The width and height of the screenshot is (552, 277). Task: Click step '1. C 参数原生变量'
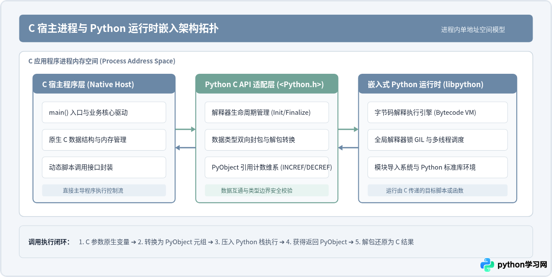click(x=104, y=242)
